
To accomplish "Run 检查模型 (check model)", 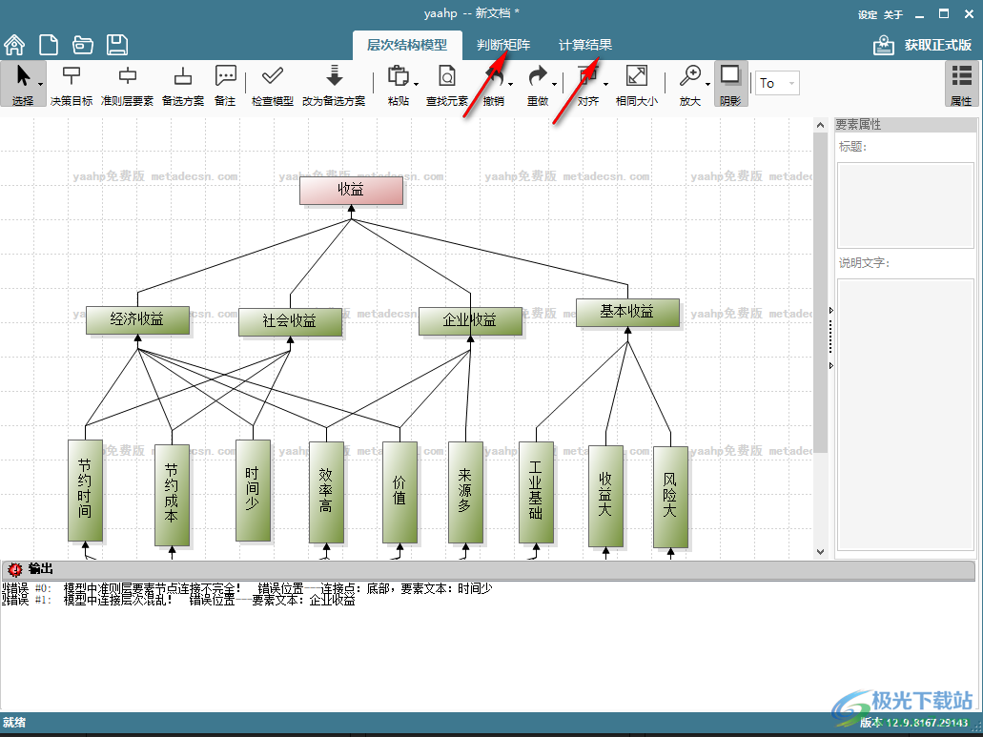I will point(273,85).
